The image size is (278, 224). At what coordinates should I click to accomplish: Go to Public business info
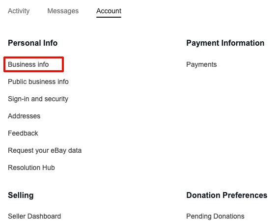coord(38,82)
